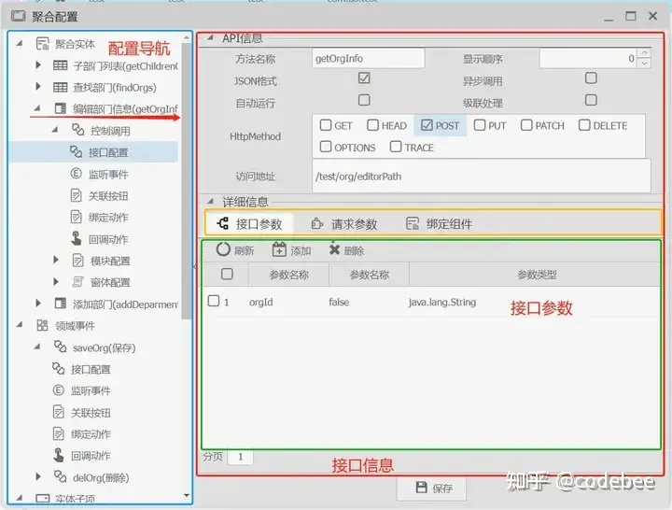Check the PATCH HttpMethod checkbox
Viewport: 672px width, 510px height.
click(x=526, y=125)
